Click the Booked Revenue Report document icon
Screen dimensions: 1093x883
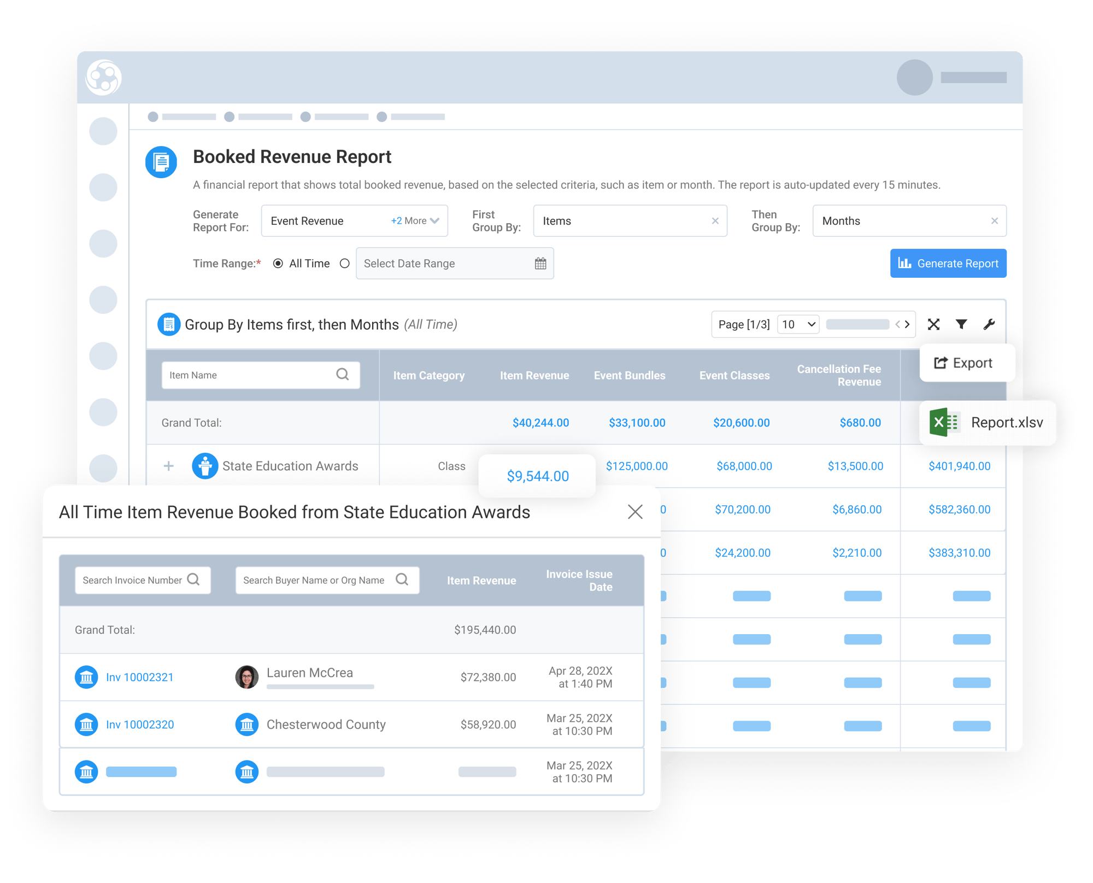tap(161, 162)
